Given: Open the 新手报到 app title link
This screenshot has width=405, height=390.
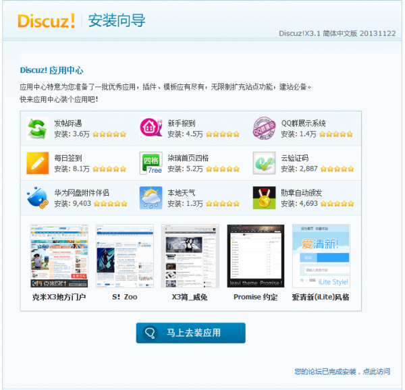Looking at the screenshot, I should pos(182,123).
